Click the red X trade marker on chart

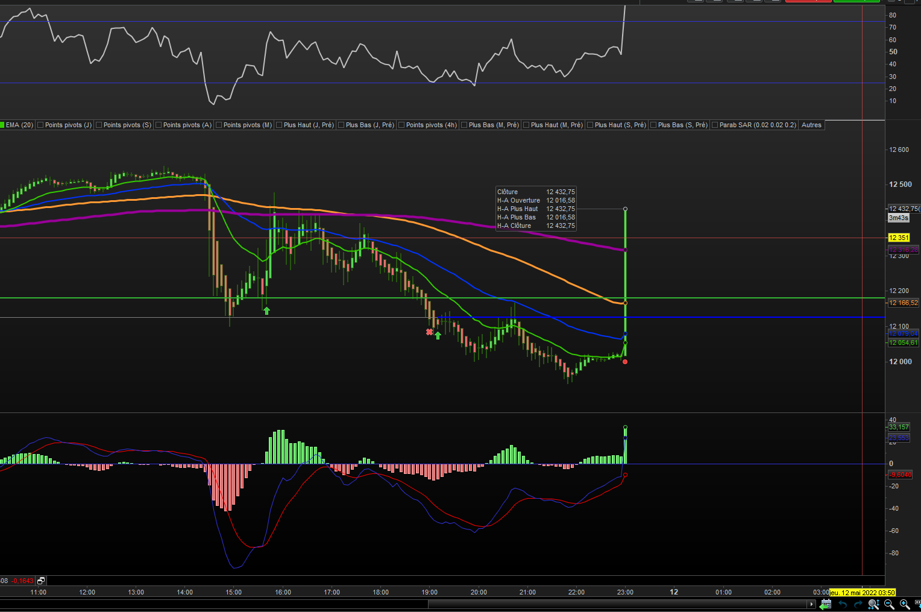tap(429, 332)
